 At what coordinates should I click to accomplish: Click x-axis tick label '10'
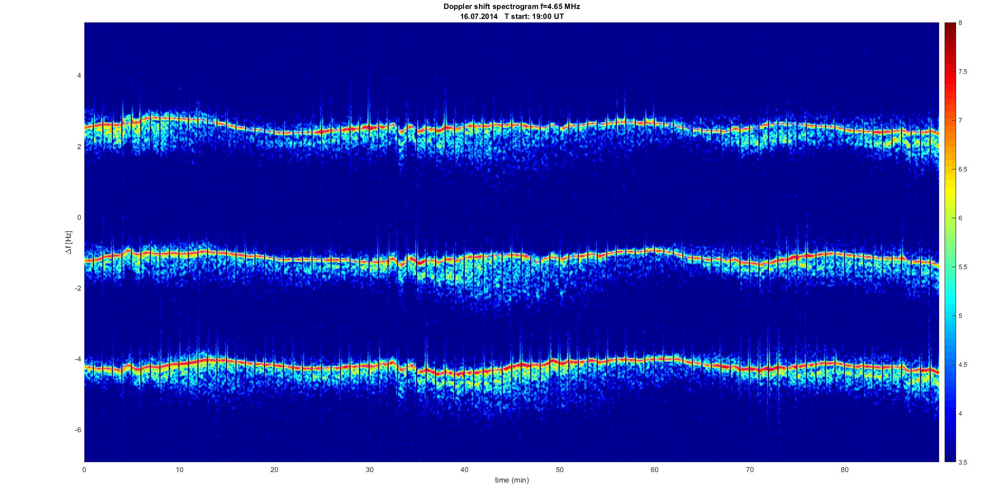179,470
